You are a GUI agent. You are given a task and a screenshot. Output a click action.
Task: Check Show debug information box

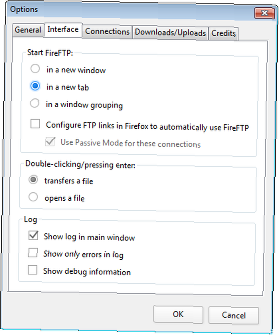coord(32,270)
